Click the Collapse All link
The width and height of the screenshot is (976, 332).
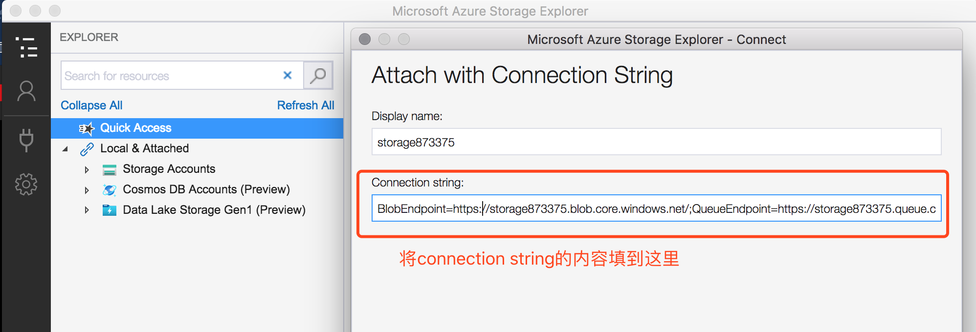click(91, 105)
